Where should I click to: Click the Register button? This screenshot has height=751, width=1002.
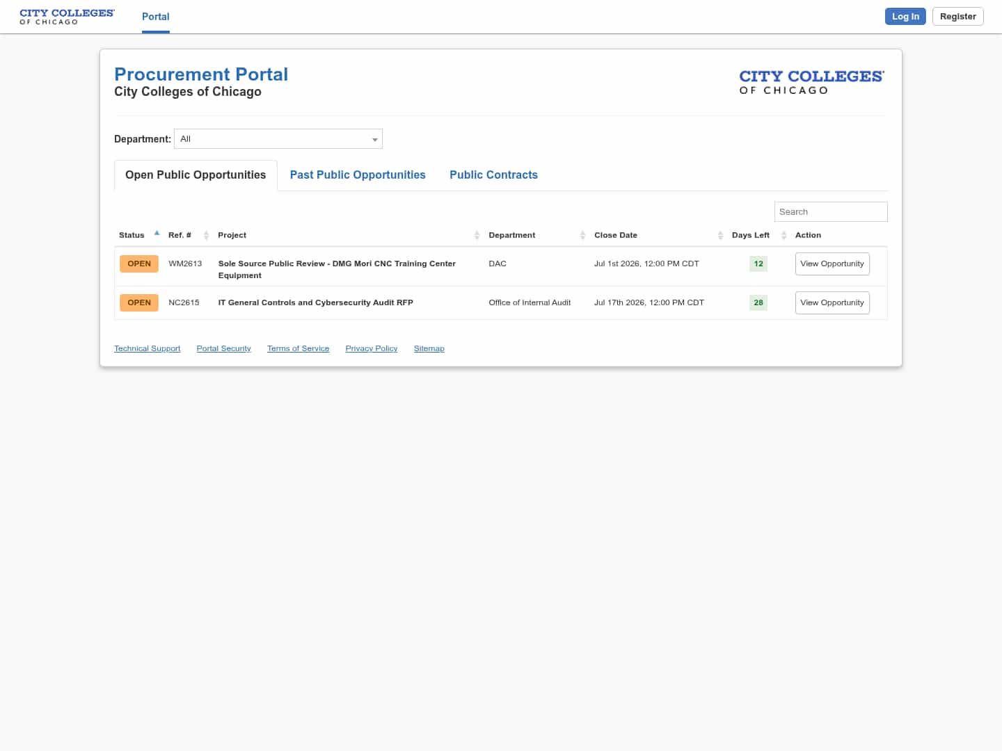(x=958, y=17)
